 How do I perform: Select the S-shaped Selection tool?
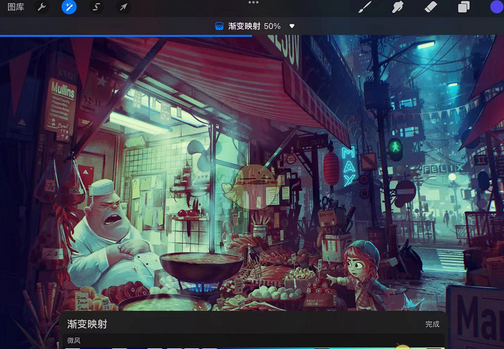pos(96,7)
